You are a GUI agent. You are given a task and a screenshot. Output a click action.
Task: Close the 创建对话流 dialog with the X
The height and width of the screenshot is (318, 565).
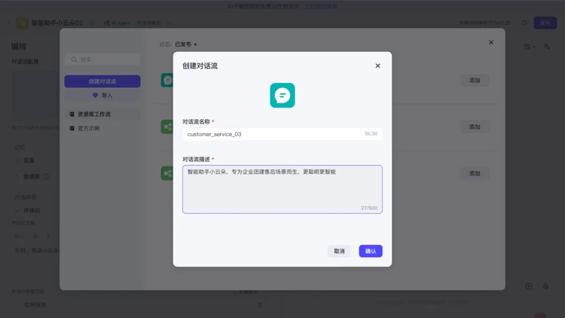378,66
